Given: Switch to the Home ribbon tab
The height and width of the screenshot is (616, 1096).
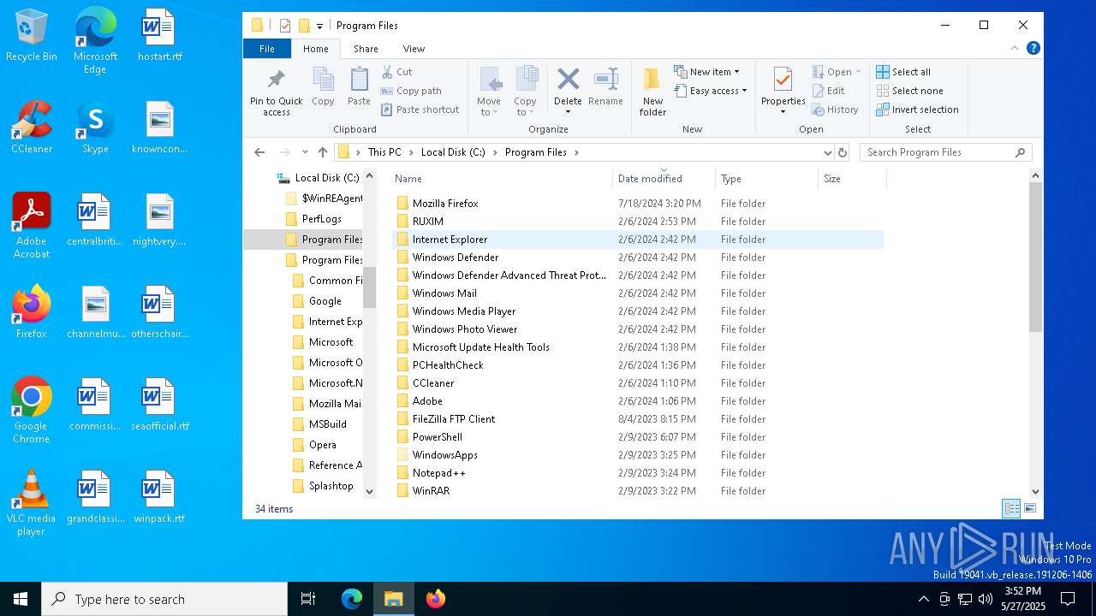Looking at the screenshot, I should click(315, 49).
